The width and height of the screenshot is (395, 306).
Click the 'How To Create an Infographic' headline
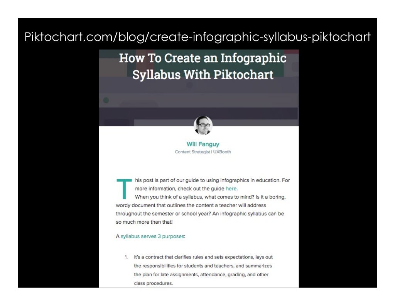coord(203,58)
